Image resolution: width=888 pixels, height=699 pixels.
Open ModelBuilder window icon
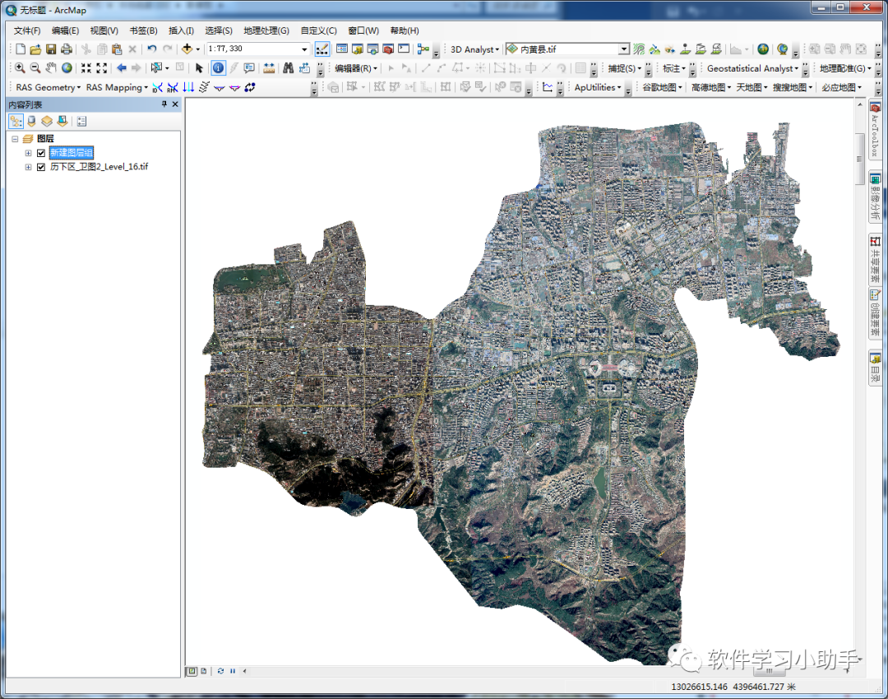coord(423,49)
